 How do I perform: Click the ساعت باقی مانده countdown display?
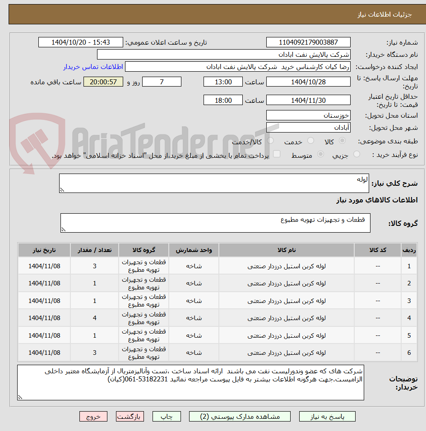pos(103,82)
